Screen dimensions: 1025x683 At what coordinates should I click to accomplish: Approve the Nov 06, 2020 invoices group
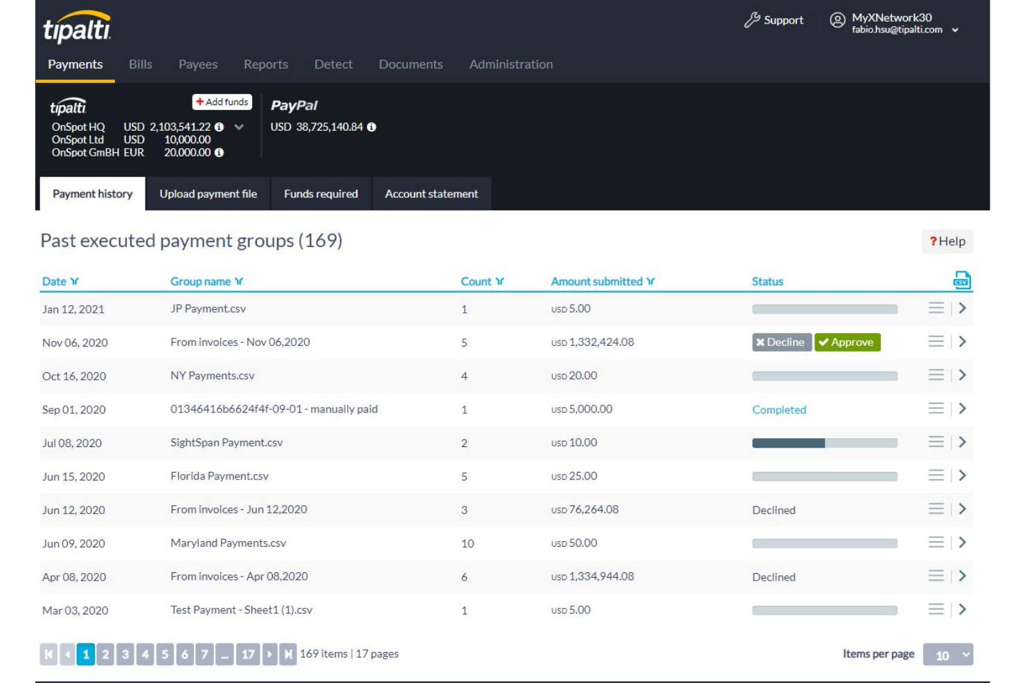pos(847,342)
